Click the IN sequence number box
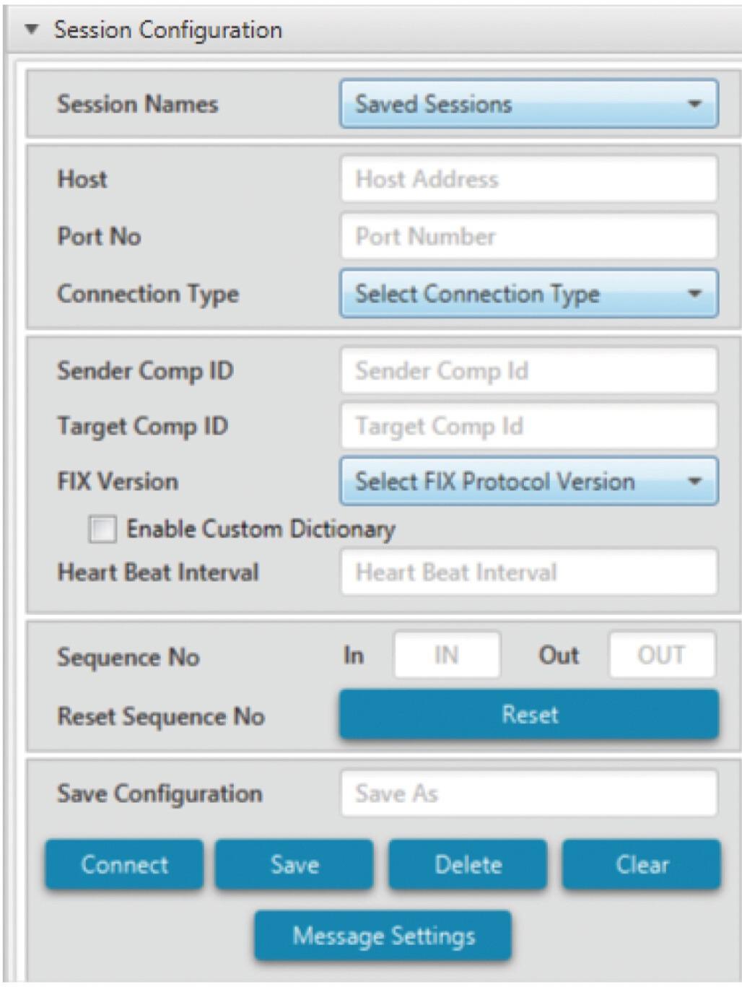This screenshot has height=987, width=742. point(447,655)
